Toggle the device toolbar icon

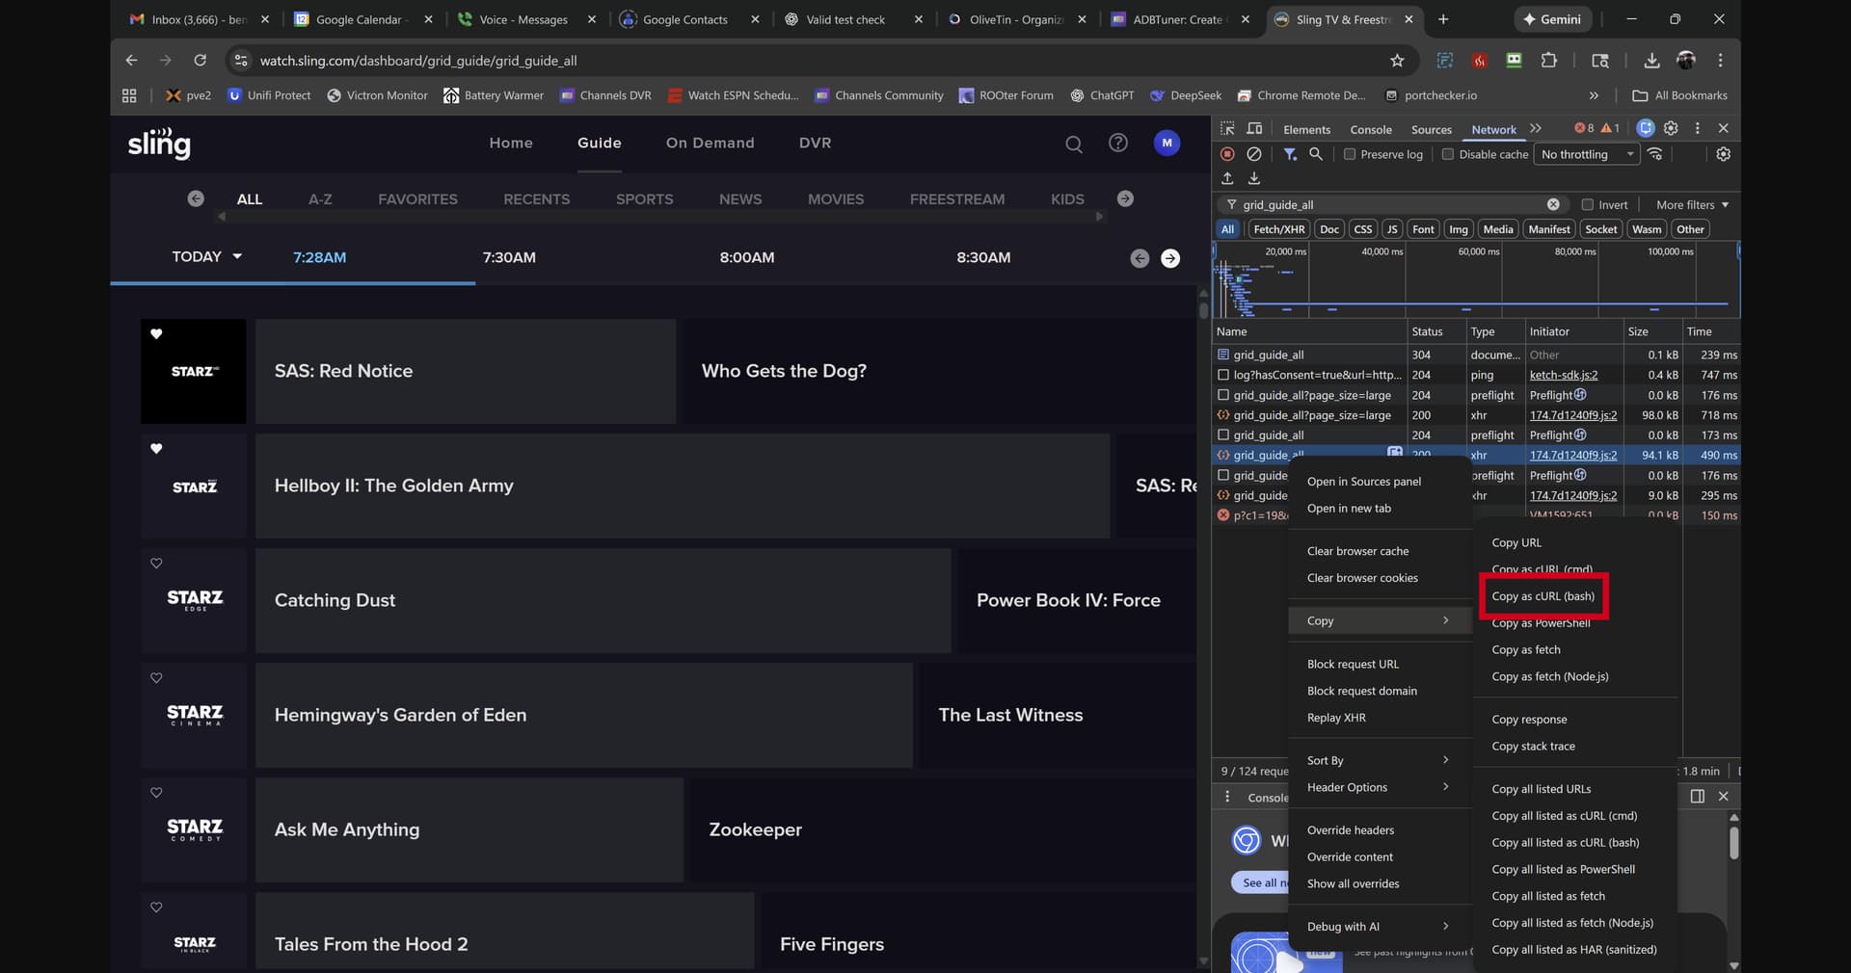[x=1254, y=128]
